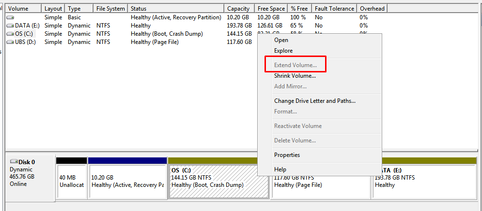The width and height of the screenshot is (482, 211).
Task: Sort by the Volume column header
Action: 18,9
